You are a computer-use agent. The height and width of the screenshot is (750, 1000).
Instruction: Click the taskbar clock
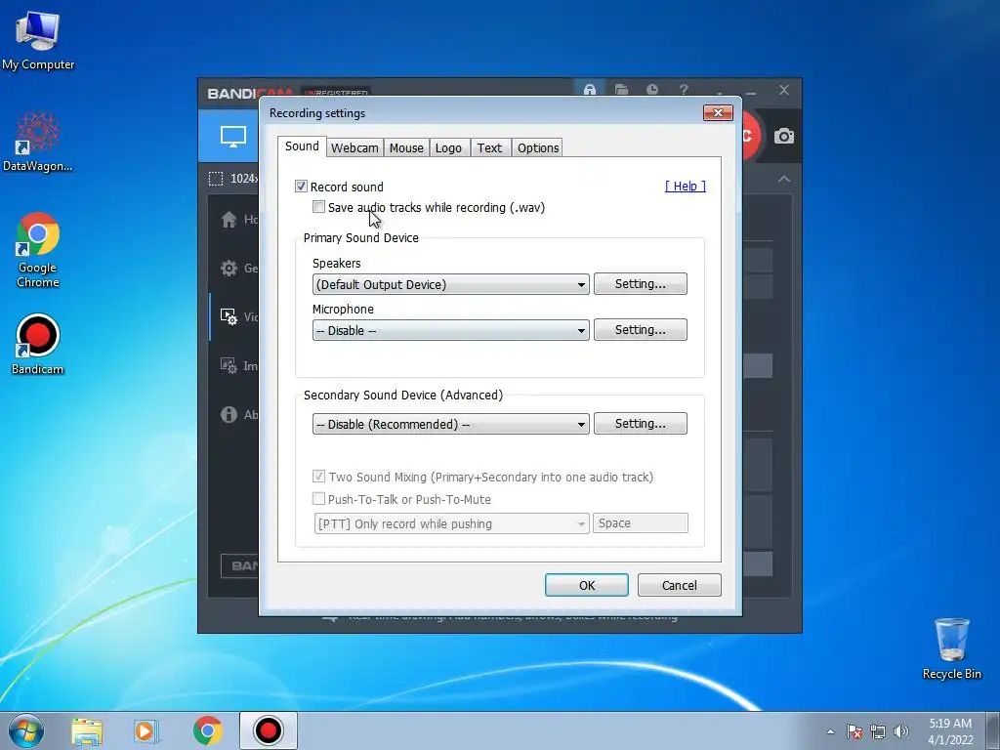(950, 731)
